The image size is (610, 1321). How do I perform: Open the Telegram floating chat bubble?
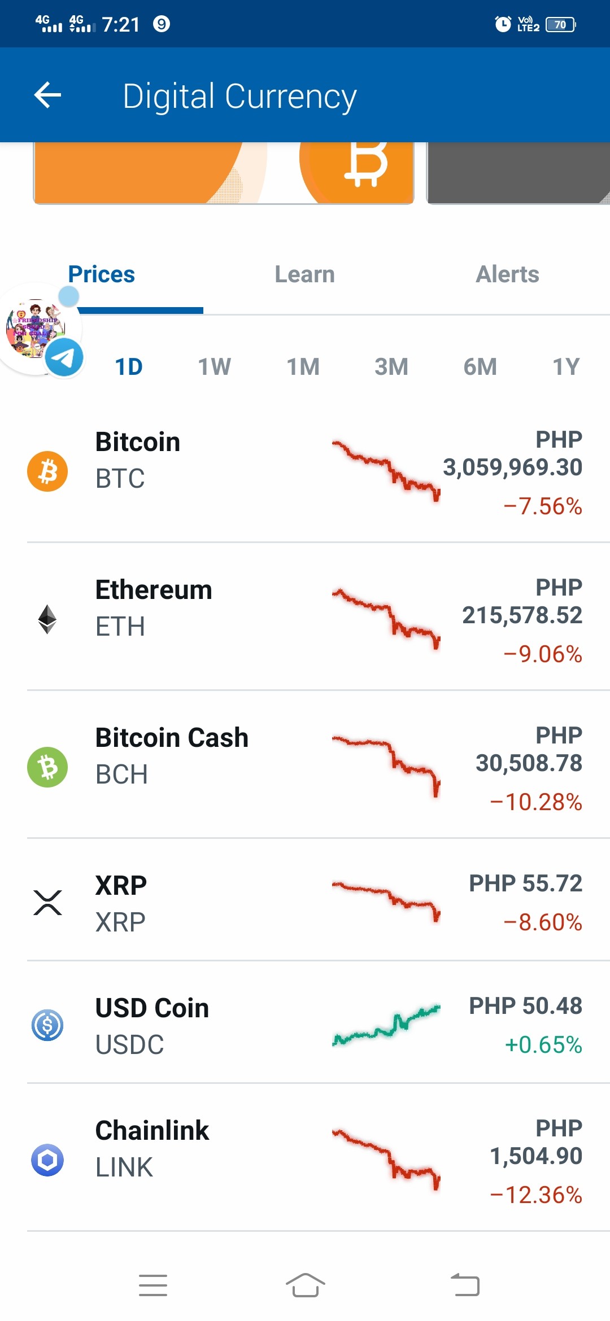tap(40, 330)
